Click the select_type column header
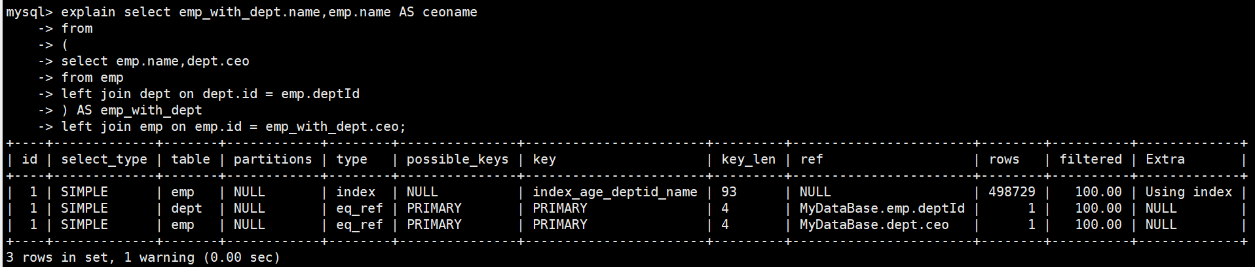 (x=103, y=160)
